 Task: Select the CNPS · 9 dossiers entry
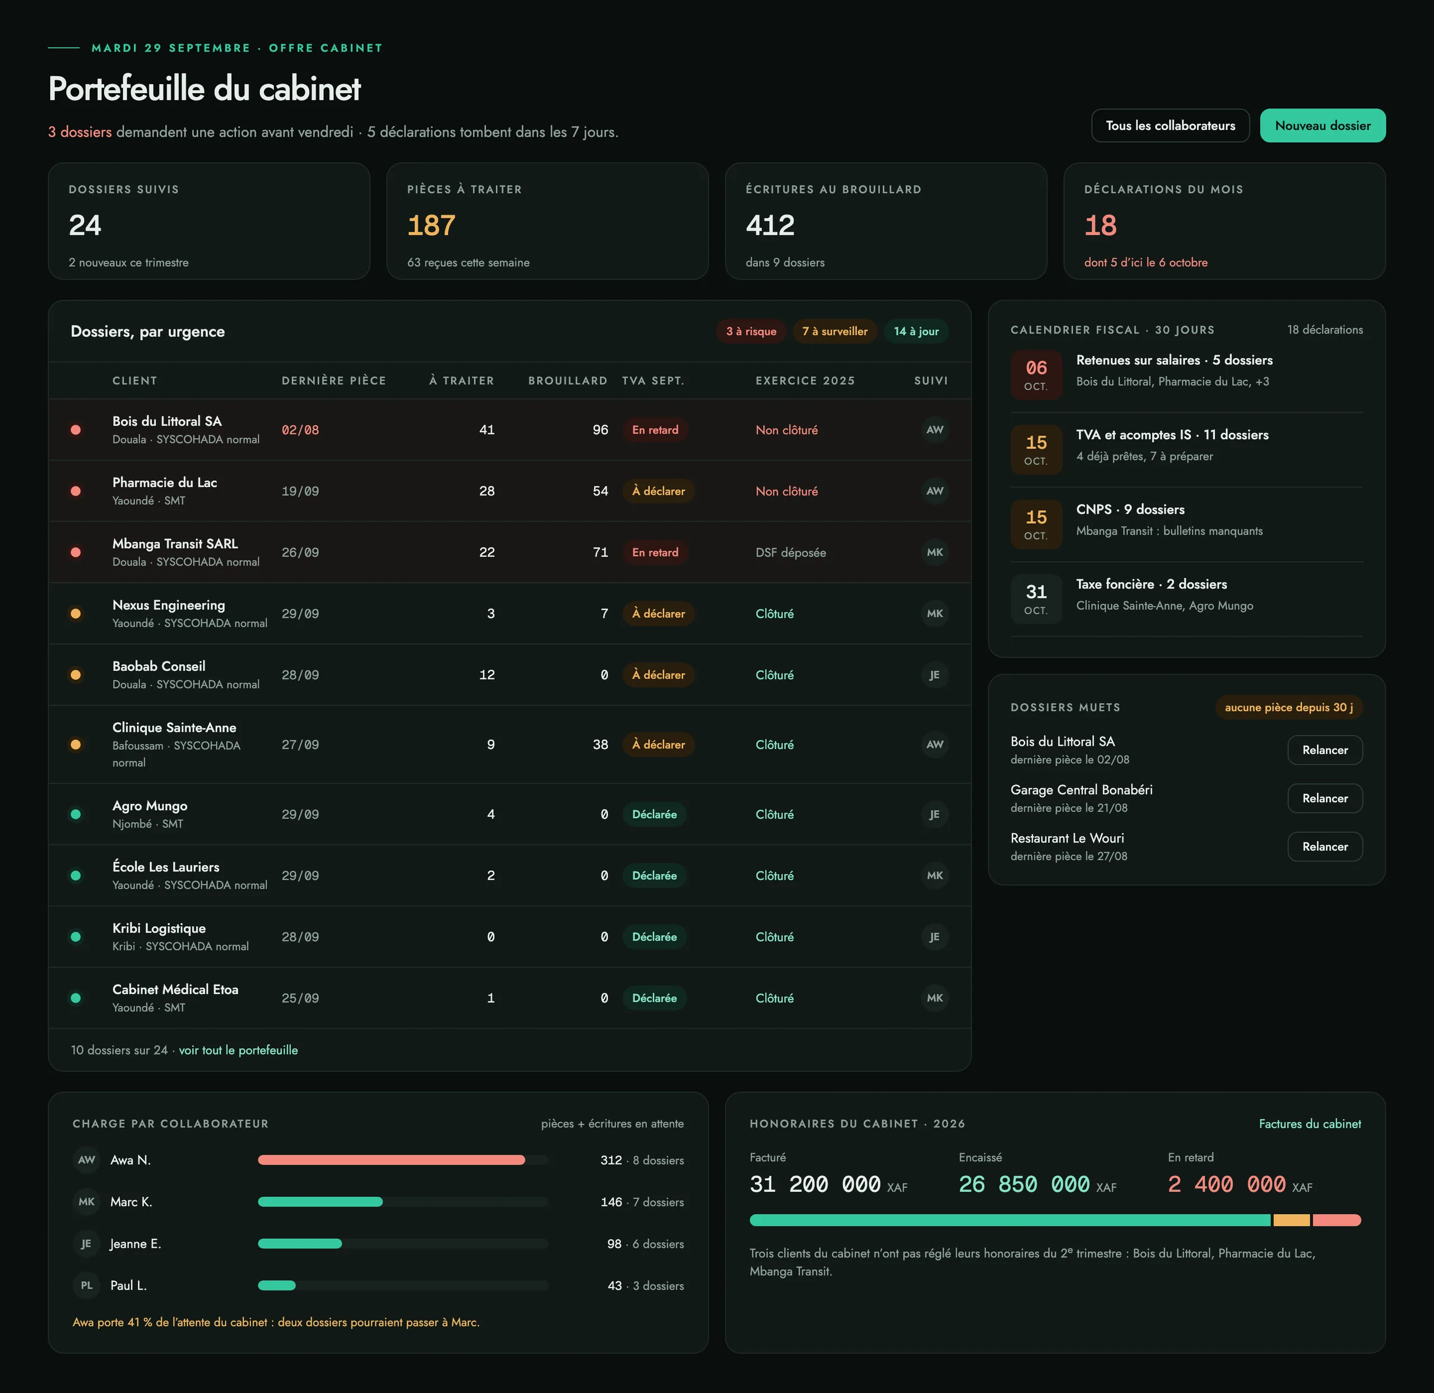coord(1186,524)
